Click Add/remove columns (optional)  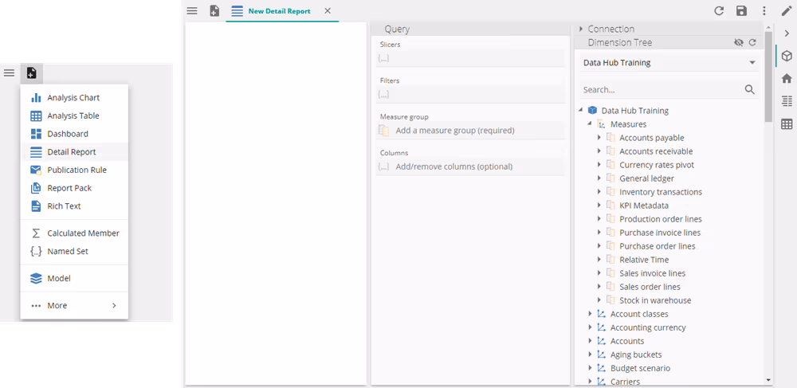[453, 167]
